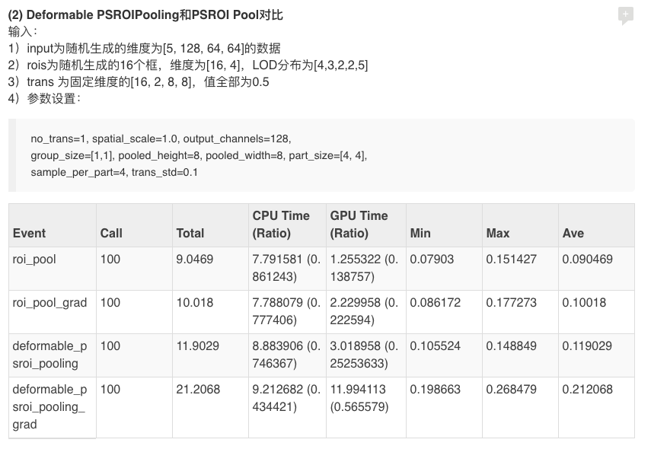Click the plus symbol inside the comment bubble
The image size is (651, 449).
(x=626, y=14)
